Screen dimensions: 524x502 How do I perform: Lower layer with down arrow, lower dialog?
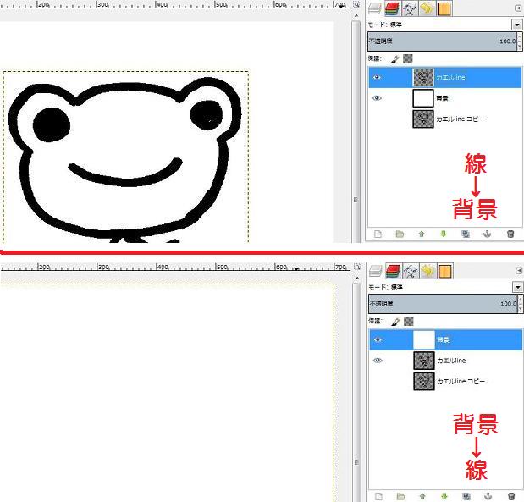point(444,496)
